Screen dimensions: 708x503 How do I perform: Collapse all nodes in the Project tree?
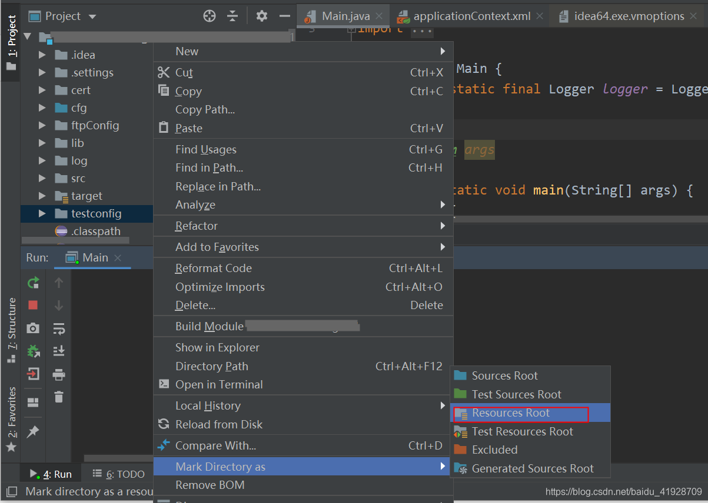tap(233, 16)
